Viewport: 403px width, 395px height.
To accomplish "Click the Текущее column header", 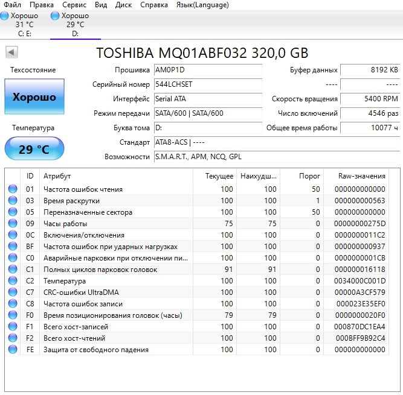I will (214, 176).
